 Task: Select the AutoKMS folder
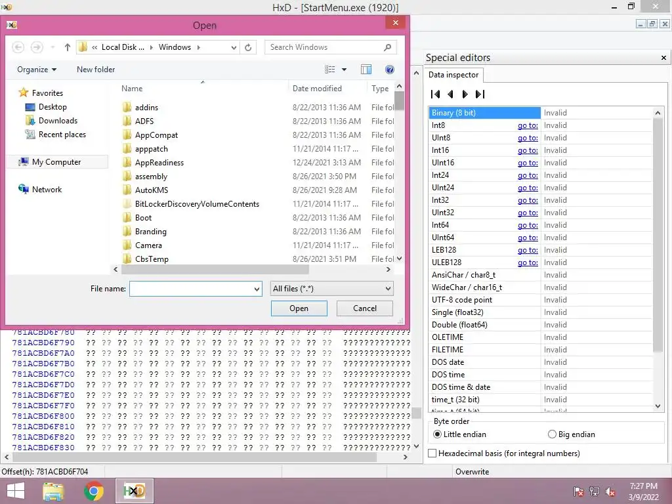point(152,190)
